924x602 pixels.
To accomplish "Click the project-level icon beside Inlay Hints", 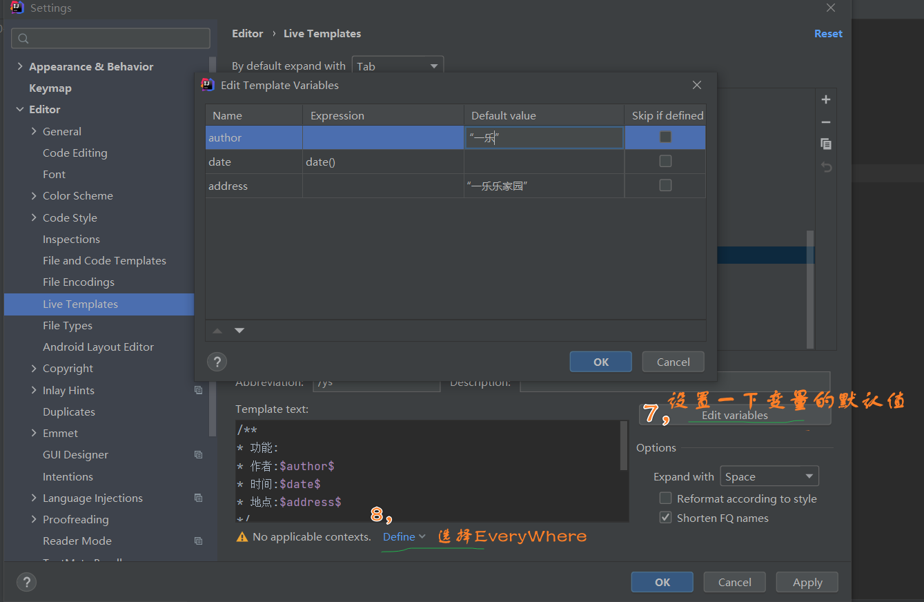I will pos(198,390).
